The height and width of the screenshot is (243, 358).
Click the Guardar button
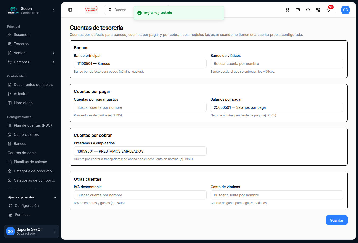[337, 220]
